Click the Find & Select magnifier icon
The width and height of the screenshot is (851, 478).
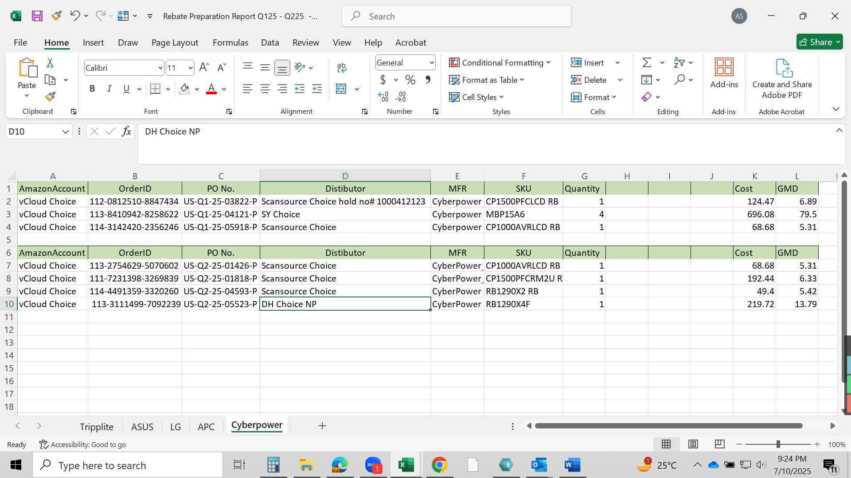coord(679,80)
